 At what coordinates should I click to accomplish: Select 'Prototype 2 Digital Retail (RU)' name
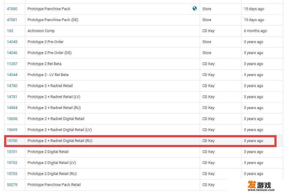tap(52, 174)
